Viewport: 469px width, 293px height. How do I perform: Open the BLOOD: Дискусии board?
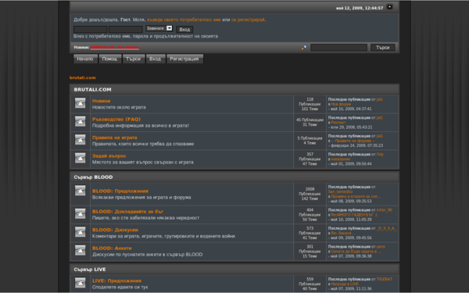(x=115, y=230)
